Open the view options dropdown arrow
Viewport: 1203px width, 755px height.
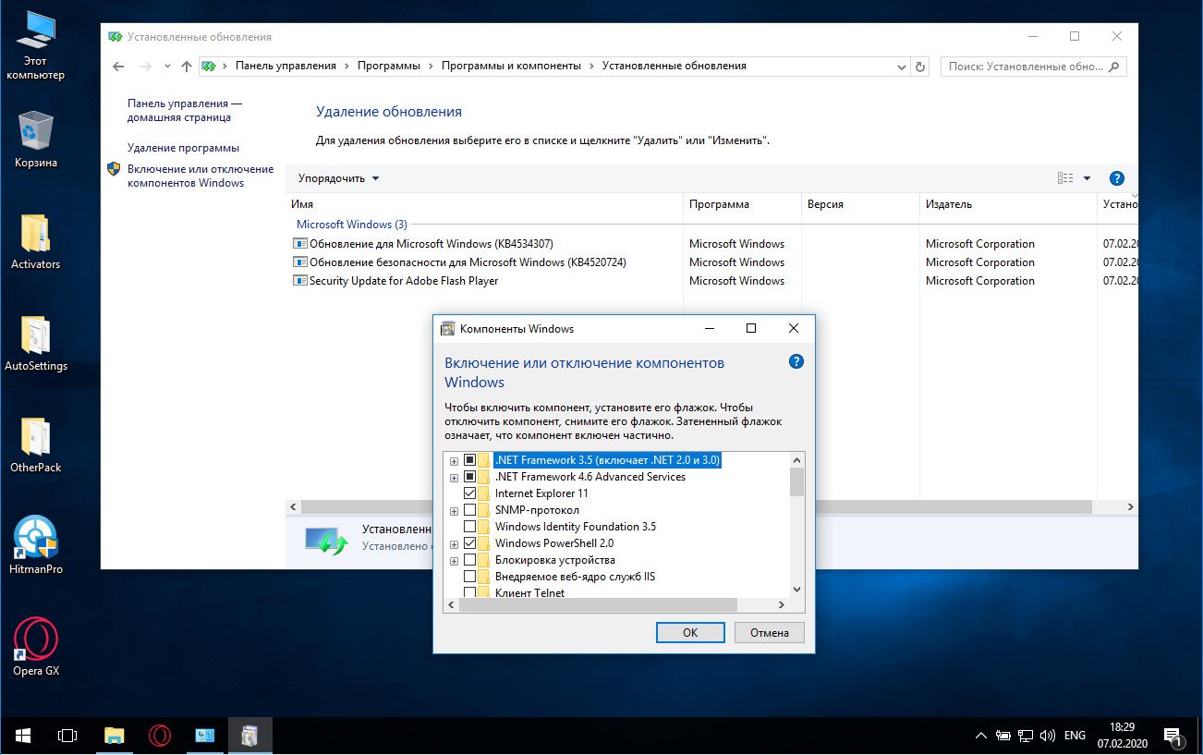[1087, 178]
